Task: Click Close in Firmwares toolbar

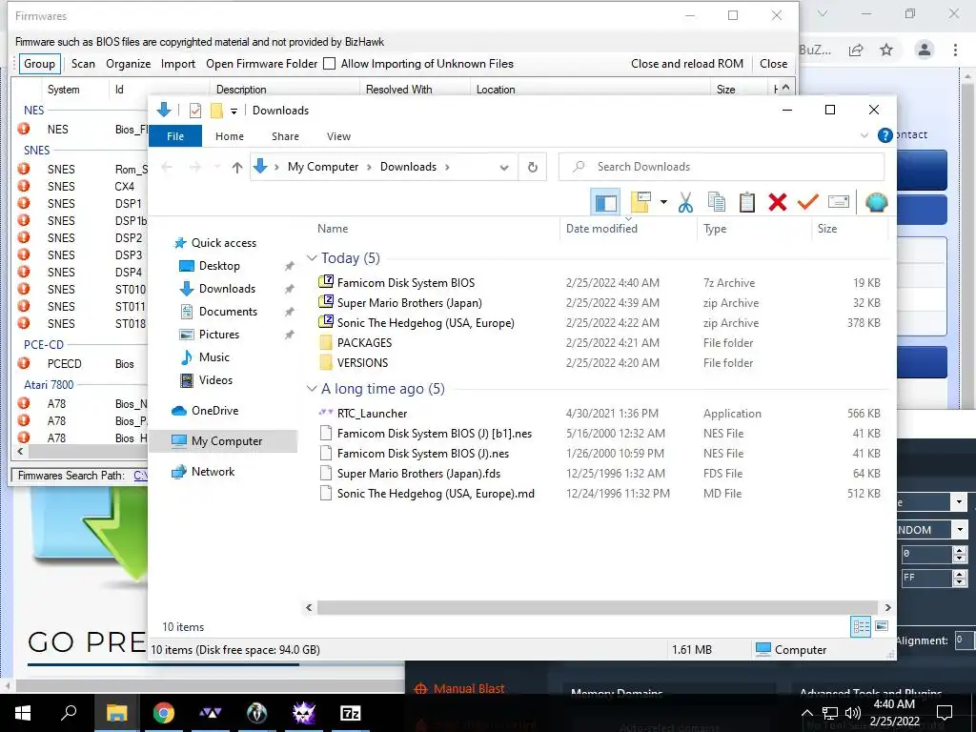Action: coord(774,64)
